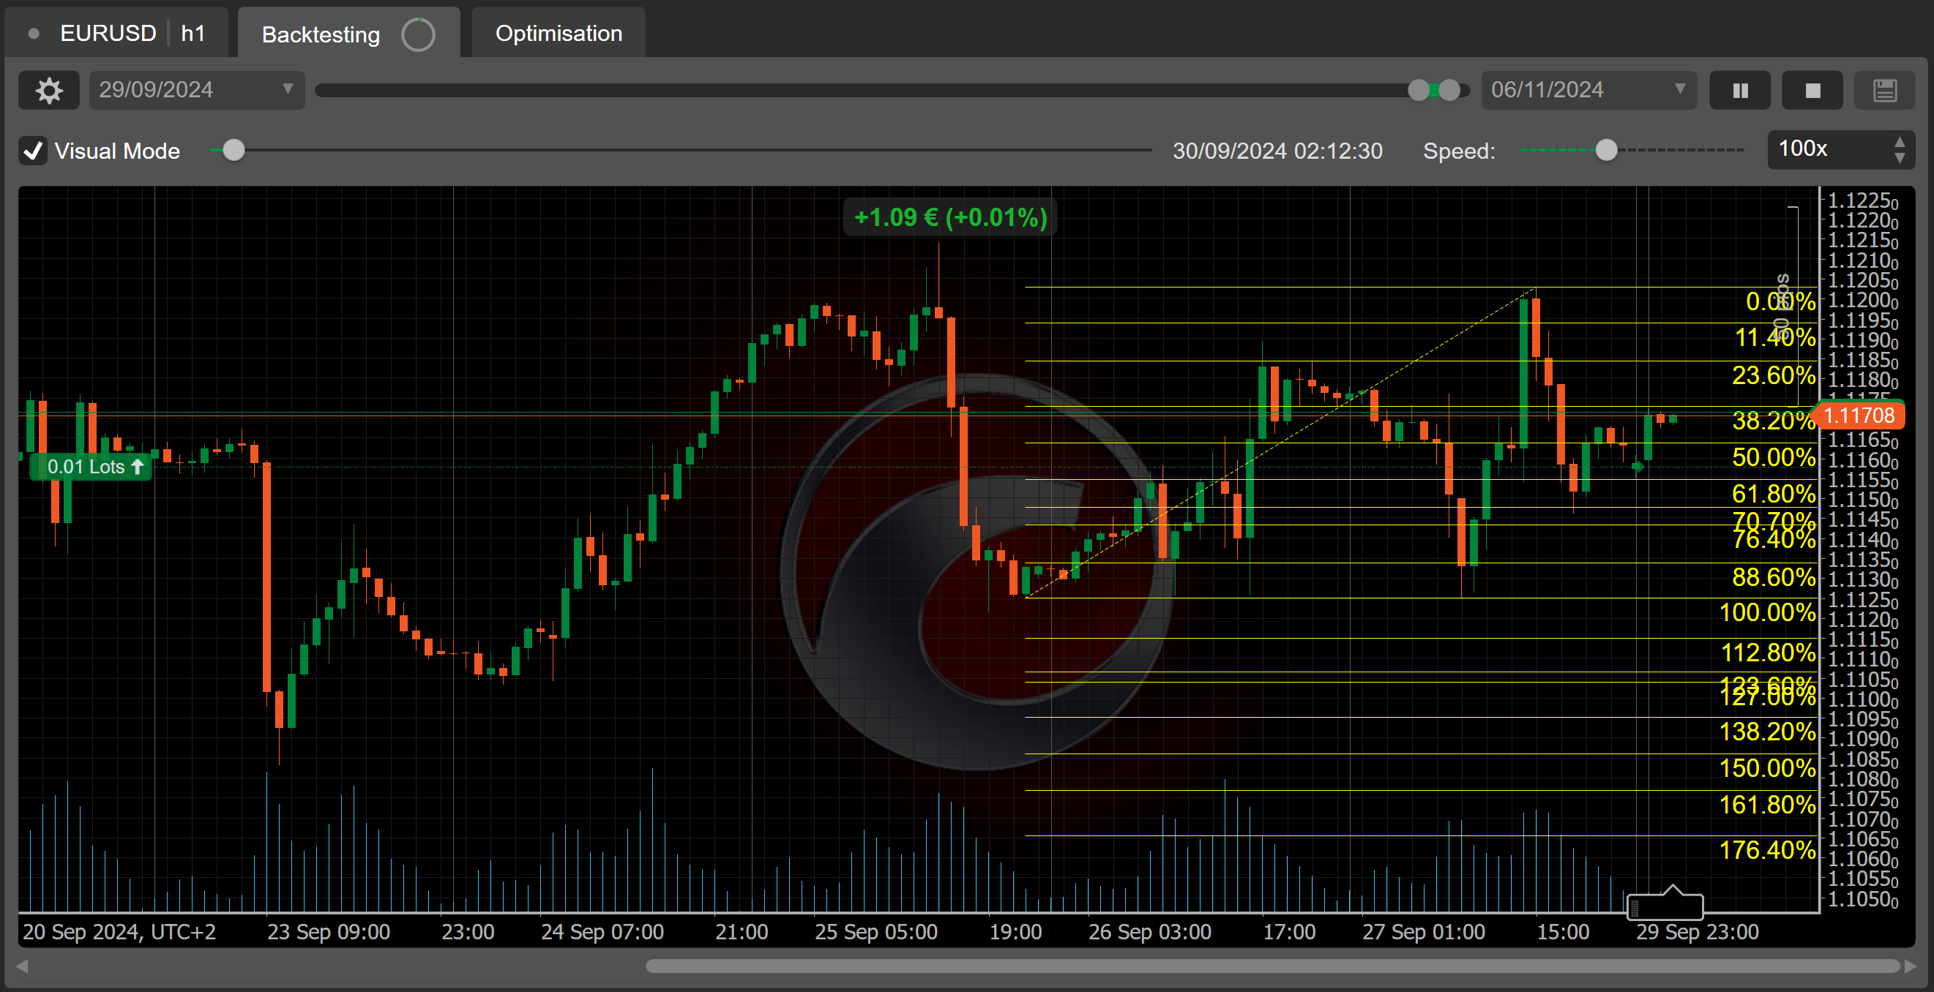Open backtesting settings gear icon

pos(49,91)
